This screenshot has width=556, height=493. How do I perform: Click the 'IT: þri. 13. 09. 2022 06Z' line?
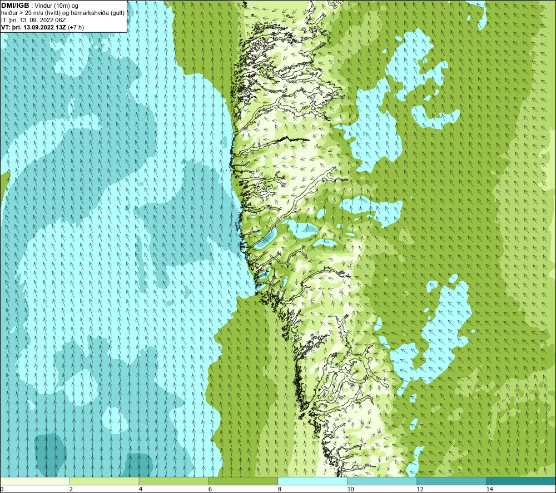pos(34,20)
